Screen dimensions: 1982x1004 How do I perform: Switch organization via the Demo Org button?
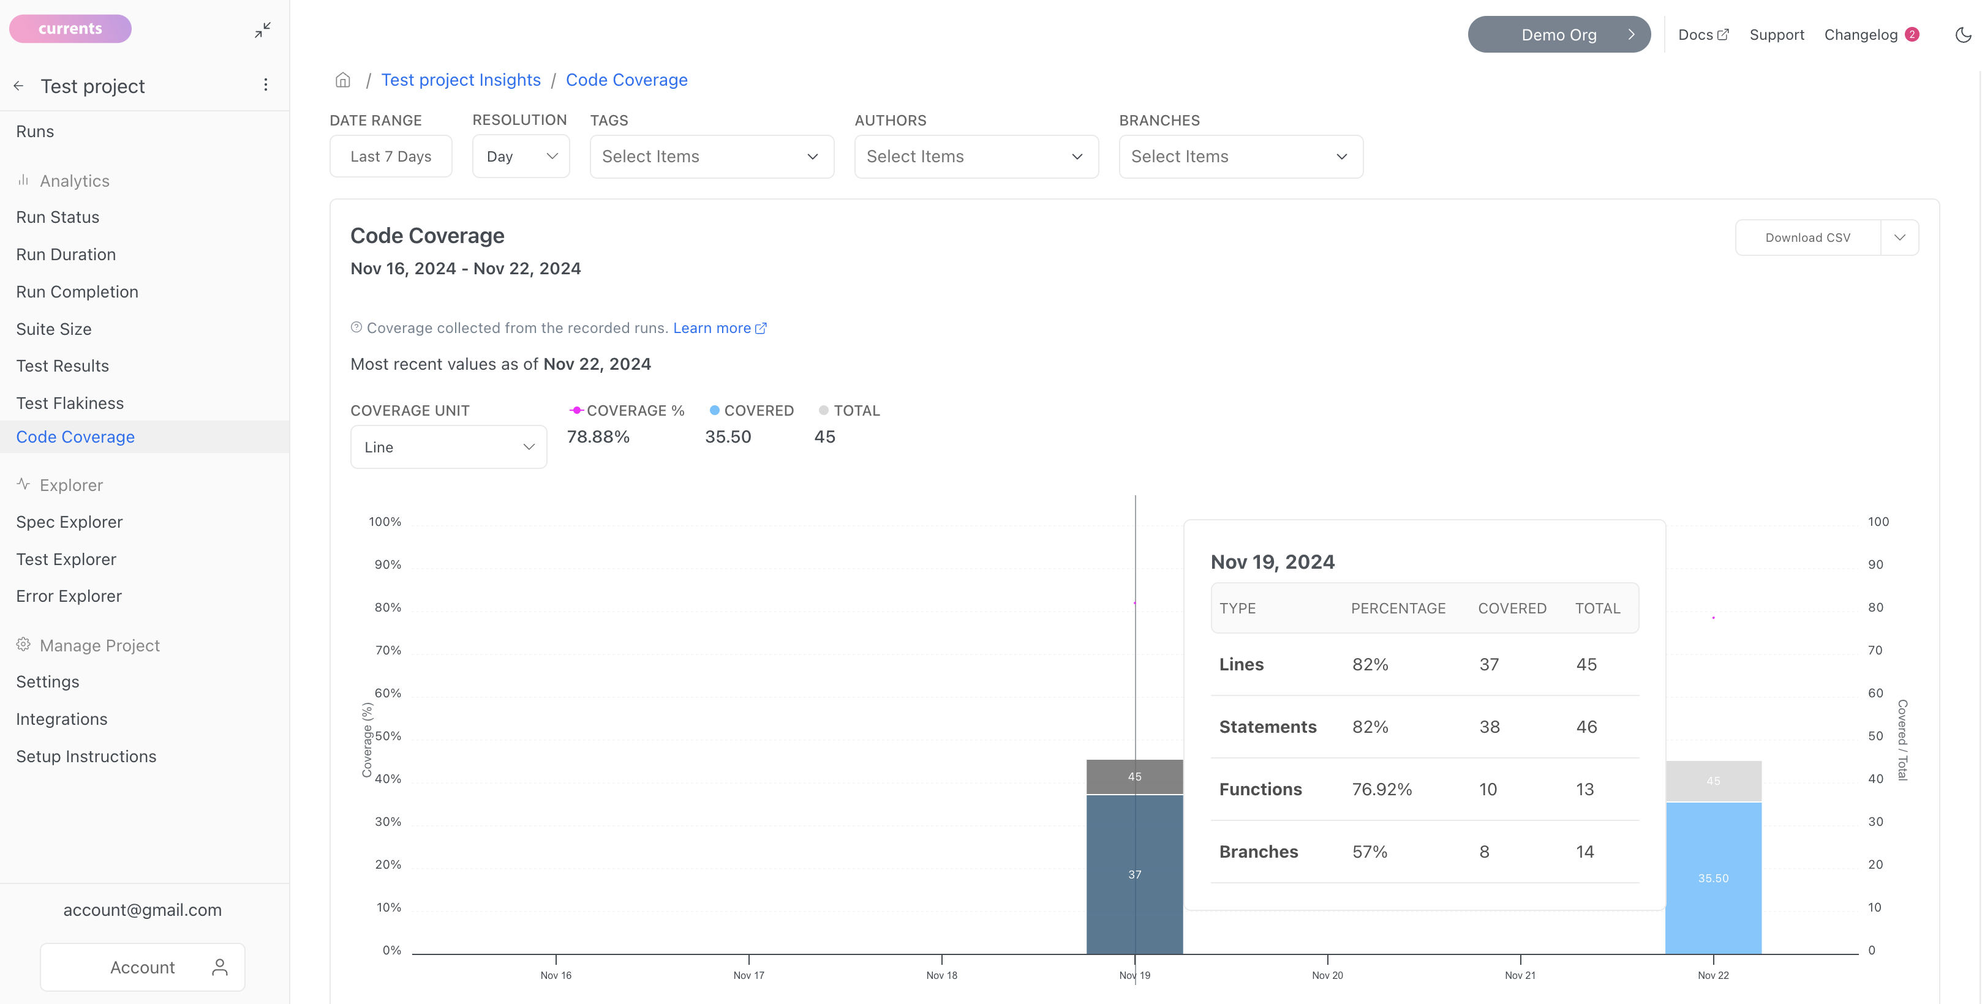tap(1559, 35)
